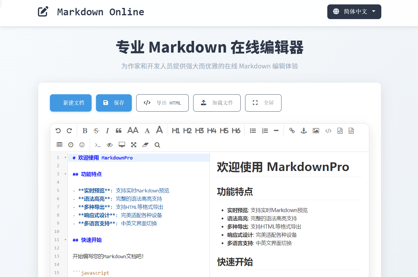
Task: Toggle editor fullscreen with the arrows icon
Action: 134,145
